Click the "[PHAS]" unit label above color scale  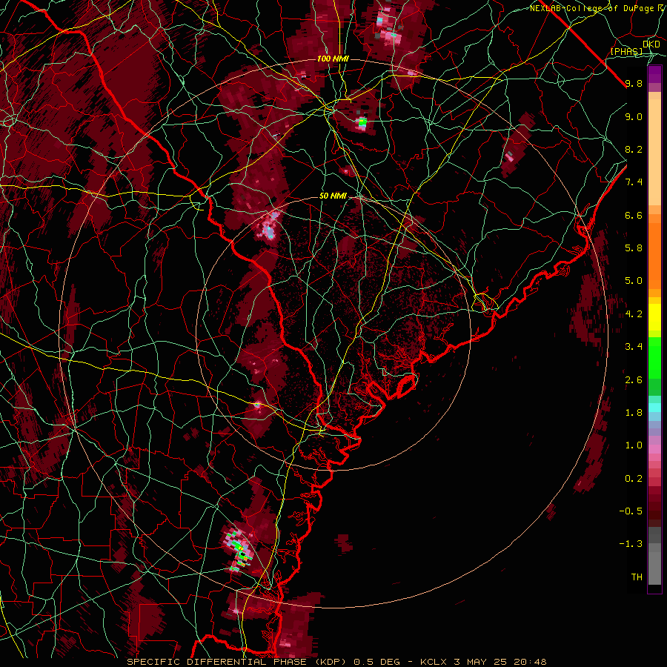(x=626, y=52)
